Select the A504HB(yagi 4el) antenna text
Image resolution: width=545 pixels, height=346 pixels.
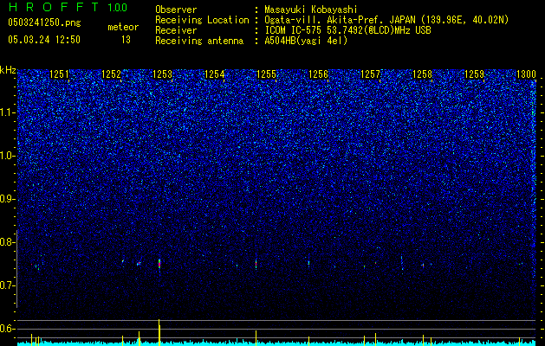tap(306, 41)
